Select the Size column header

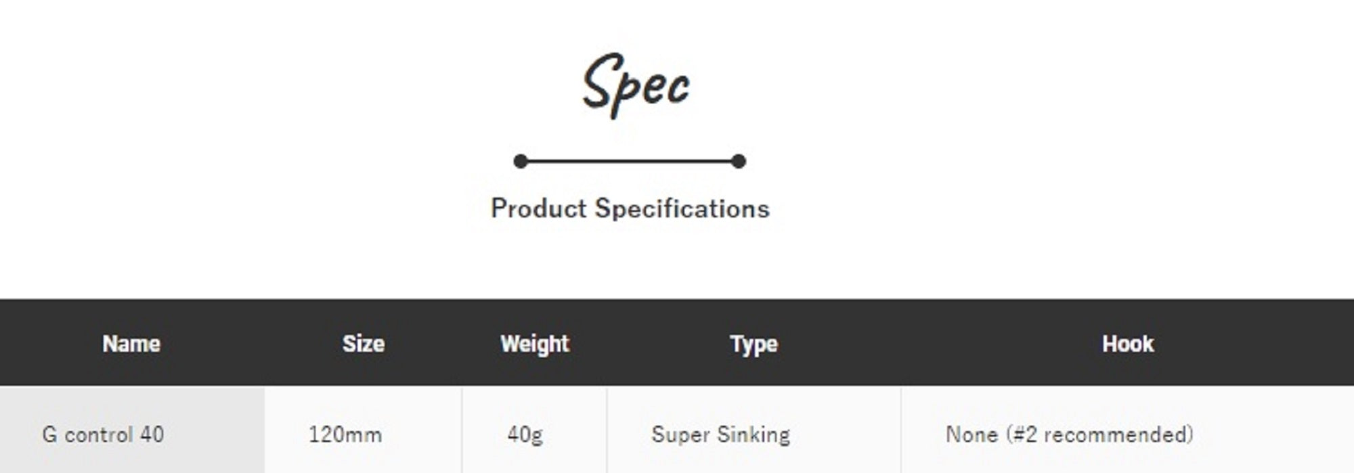363,344
